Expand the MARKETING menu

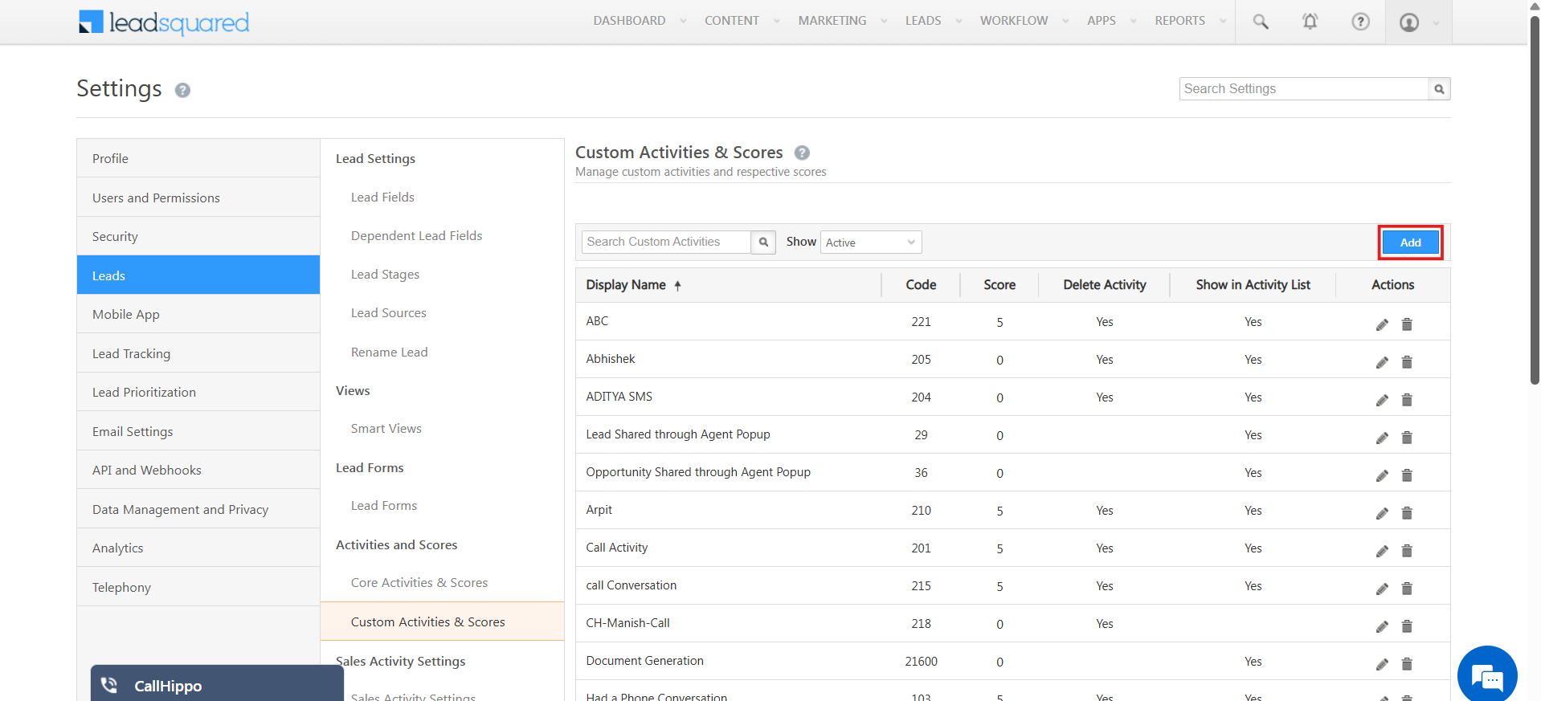pos(842,21)
